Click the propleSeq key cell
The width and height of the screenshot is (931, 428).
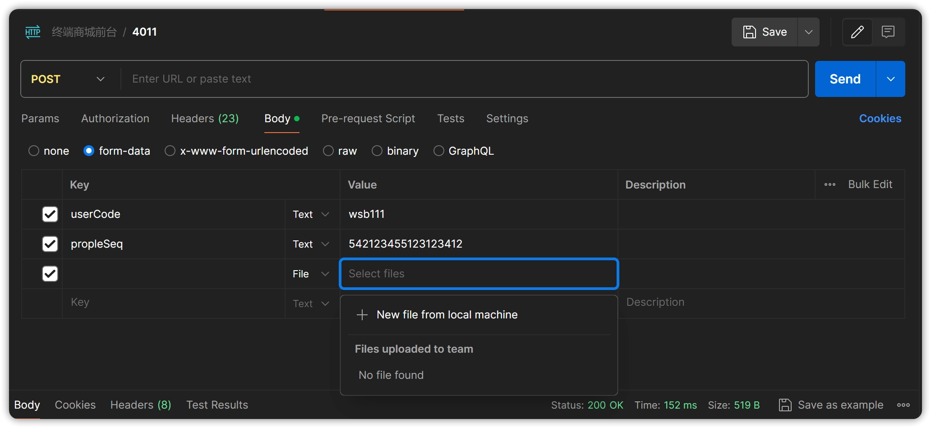[174, 244]
